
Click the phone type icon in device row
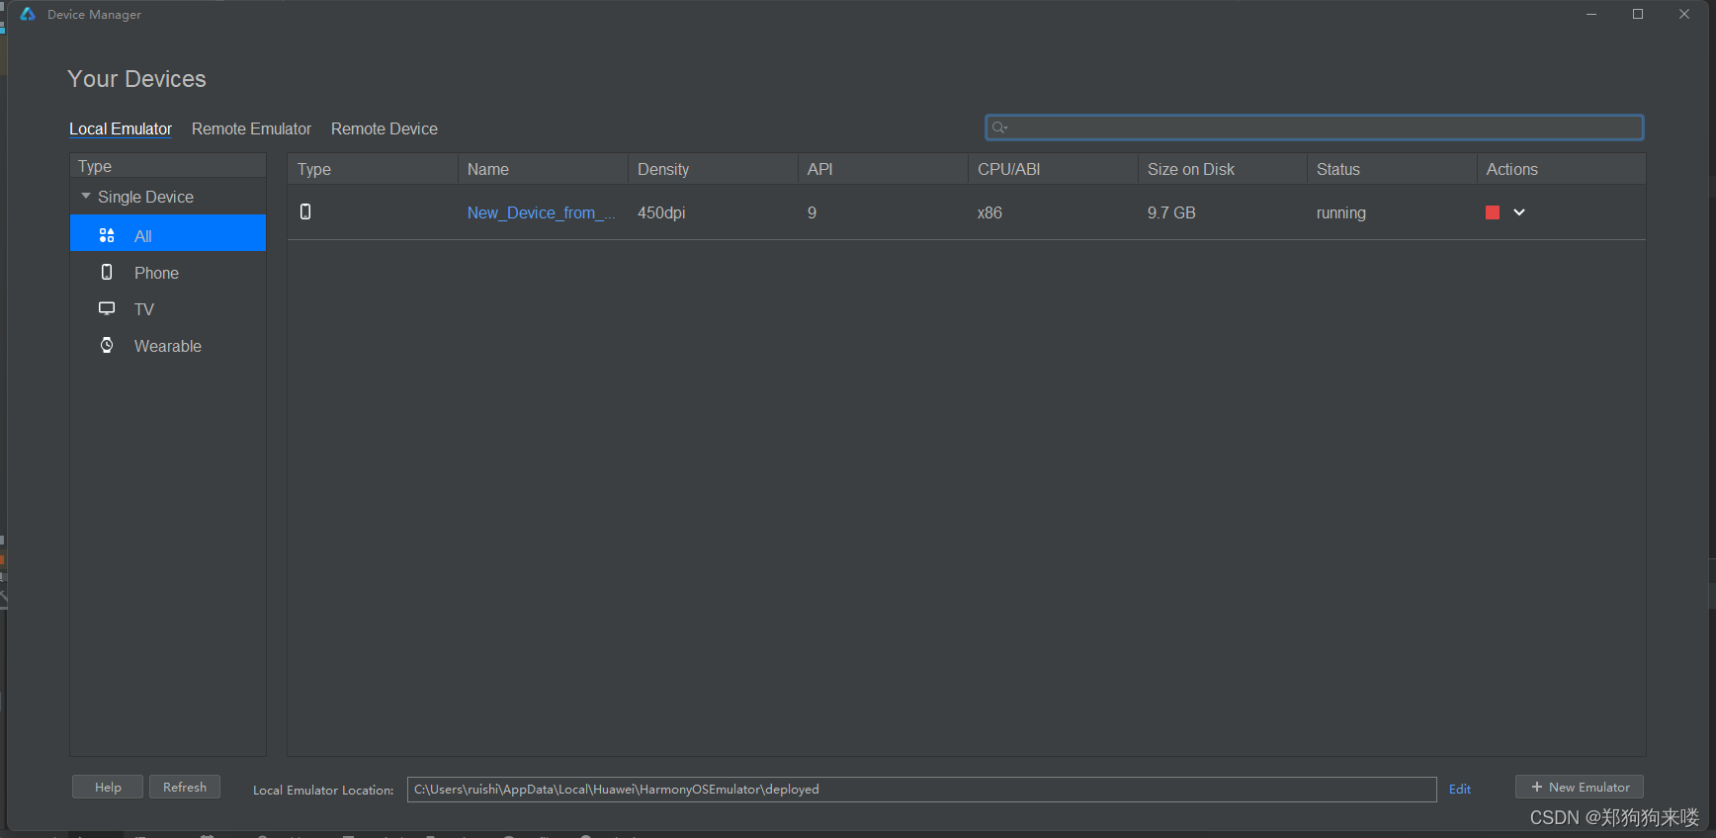point(305,211)
